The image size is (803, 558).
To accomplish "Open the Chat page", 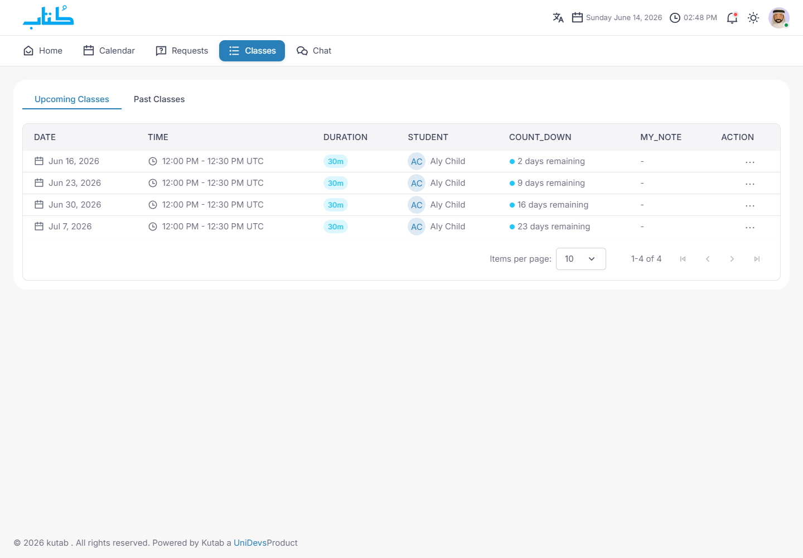I will [314, 51].
